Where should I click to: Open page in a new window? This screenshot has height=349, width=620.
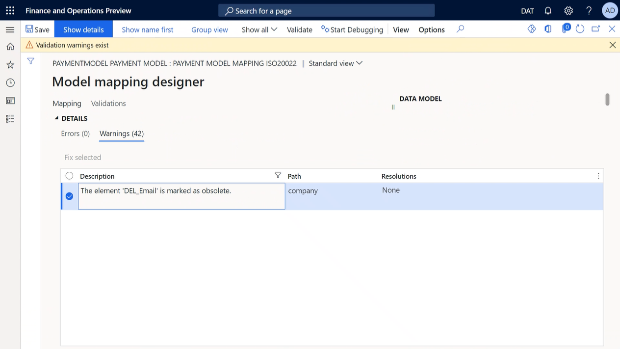pyautogui.click(x=595, y=29)
